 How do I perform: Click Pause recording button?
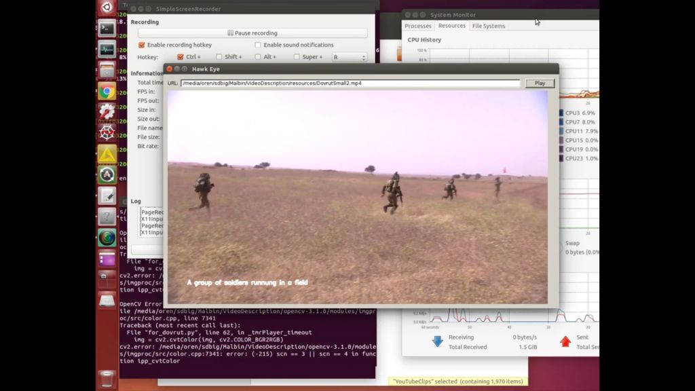(252, 33)
